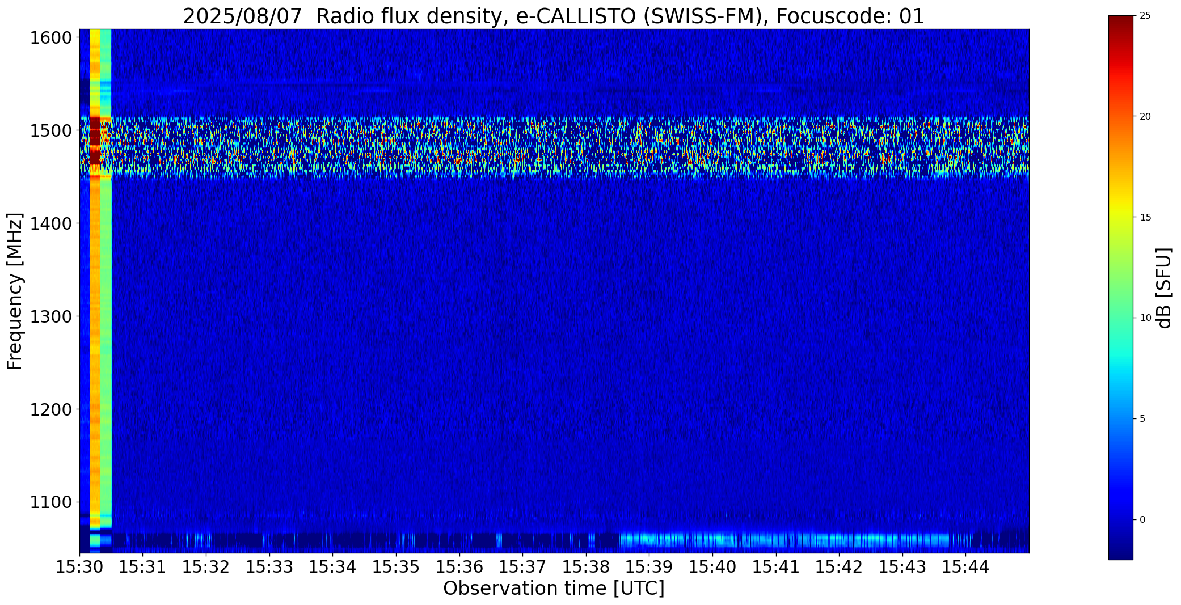Click the 1400 frequency tick label
The height and width of the screenshot is (605, 1181).
click(50, 224)
